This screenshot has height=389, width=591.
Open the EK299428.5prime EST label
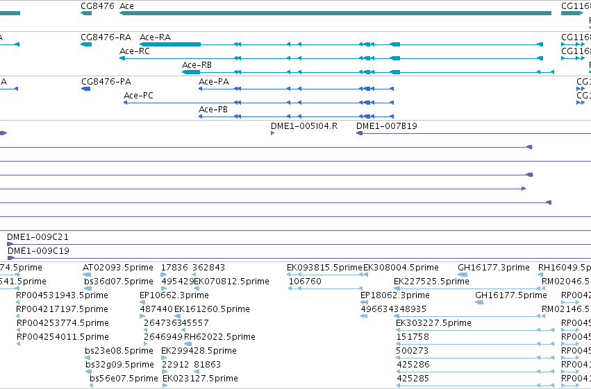pyautogui.click(x=199, y=351)
